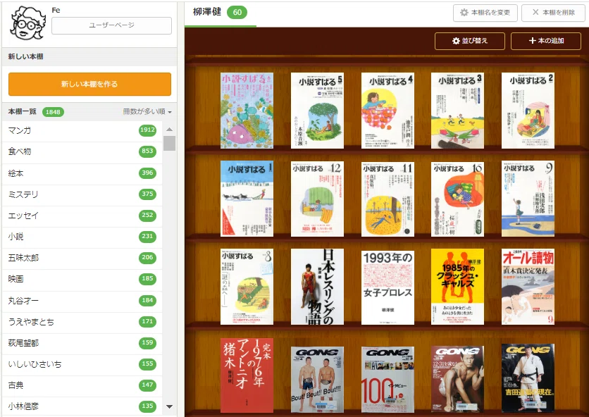Open 小説すばる issue 6 pink cover
The image size is (589, 417).
[x=247, y=111]
